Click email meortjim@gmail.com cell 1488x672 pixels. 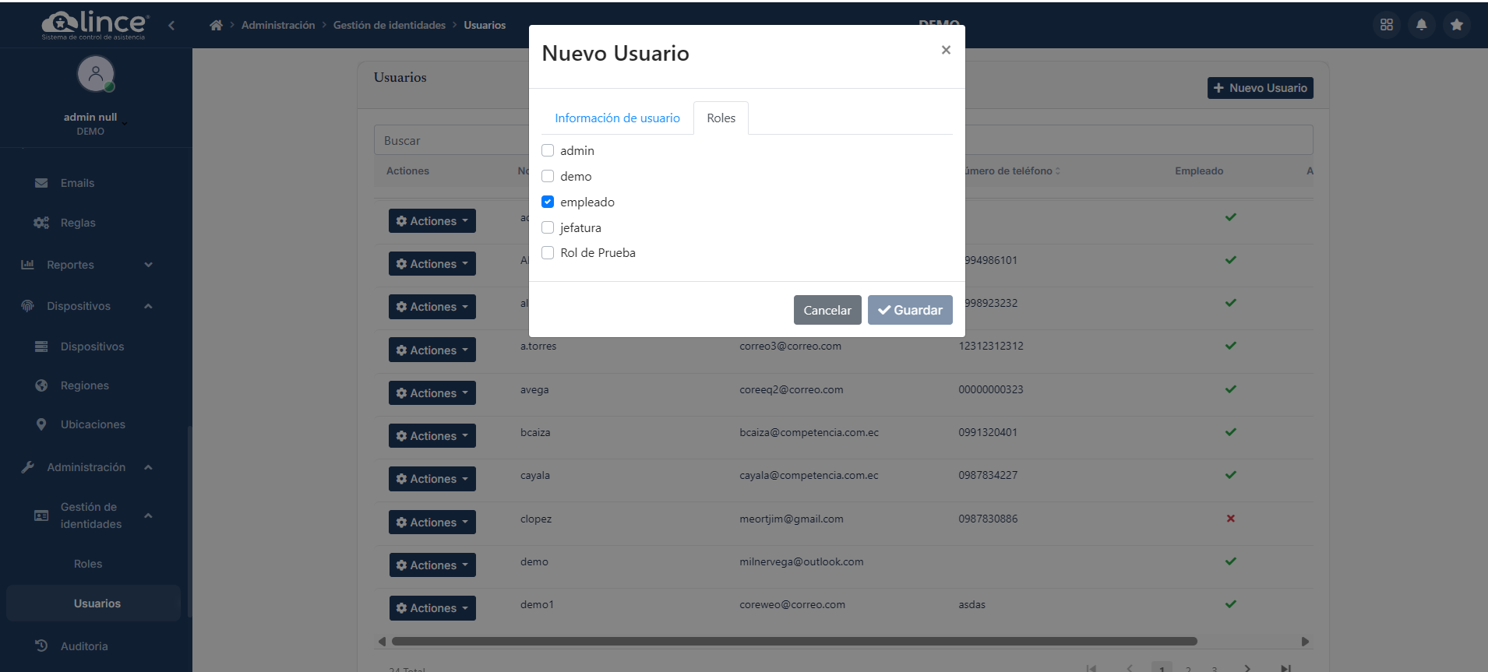tap(792, 519)
